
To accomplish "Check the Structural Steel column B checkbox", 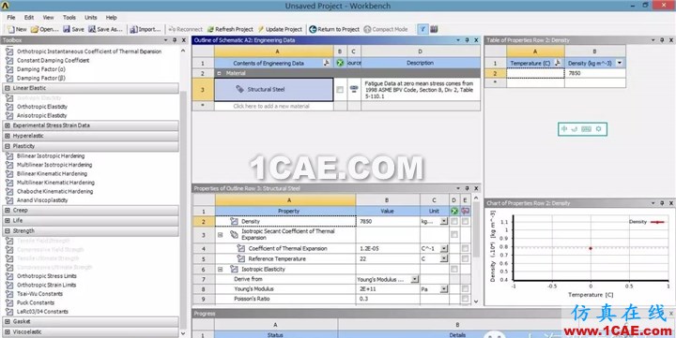I will point(340,90).
